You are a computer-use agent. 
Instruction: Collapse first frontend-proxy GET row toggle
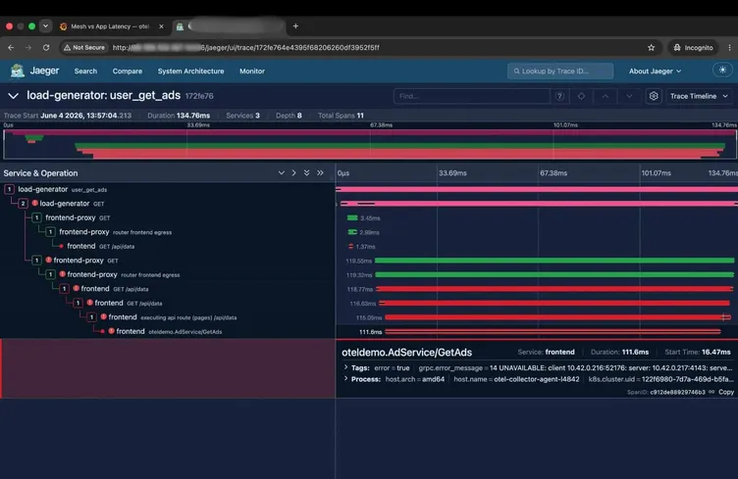point(36,217)
